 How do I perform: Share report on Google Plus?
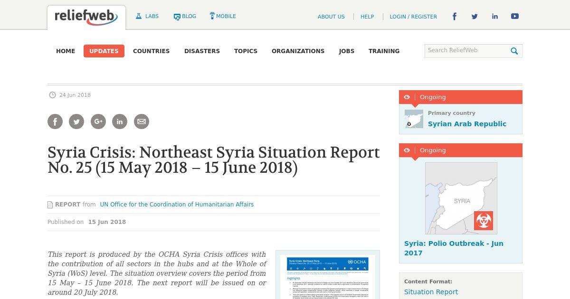(98, 121)
